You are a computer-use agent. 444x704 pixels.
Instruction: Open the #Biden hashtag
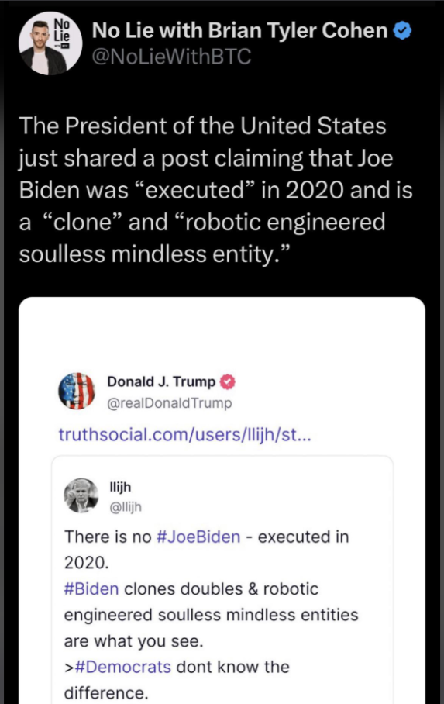(x=91, y=589)
